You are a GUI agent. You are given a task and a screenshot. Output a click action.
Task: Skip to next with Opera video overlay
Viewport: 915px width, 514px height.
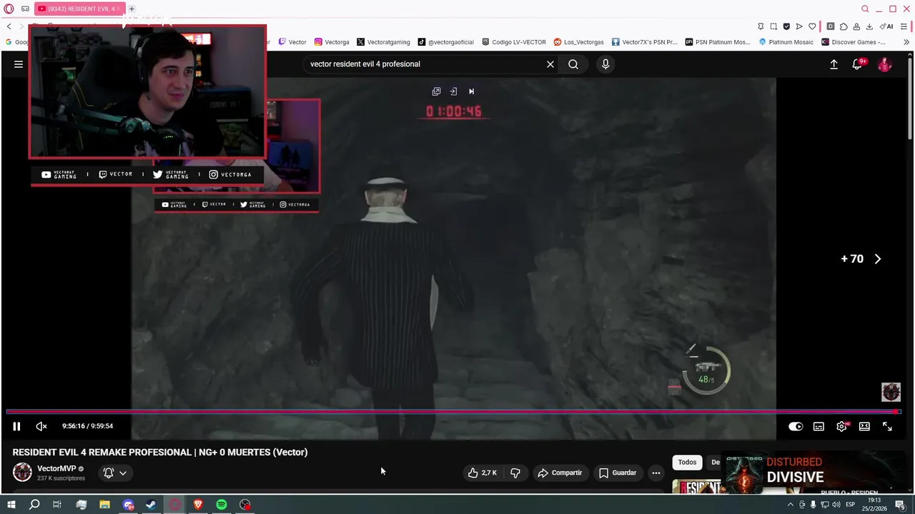(x=471, y=91)
